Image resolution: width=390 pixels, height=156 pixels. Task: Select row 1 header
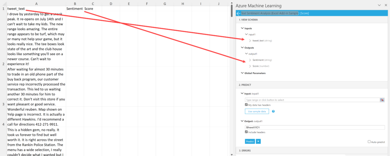coord(3,8)
